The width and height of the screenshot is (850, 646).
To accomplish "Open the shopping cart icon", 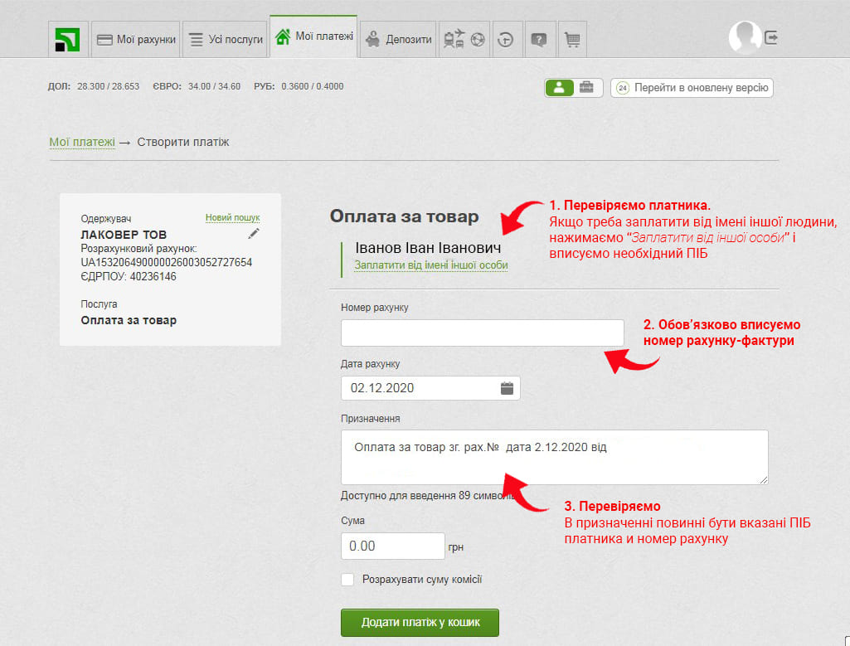I will point(572,40).
